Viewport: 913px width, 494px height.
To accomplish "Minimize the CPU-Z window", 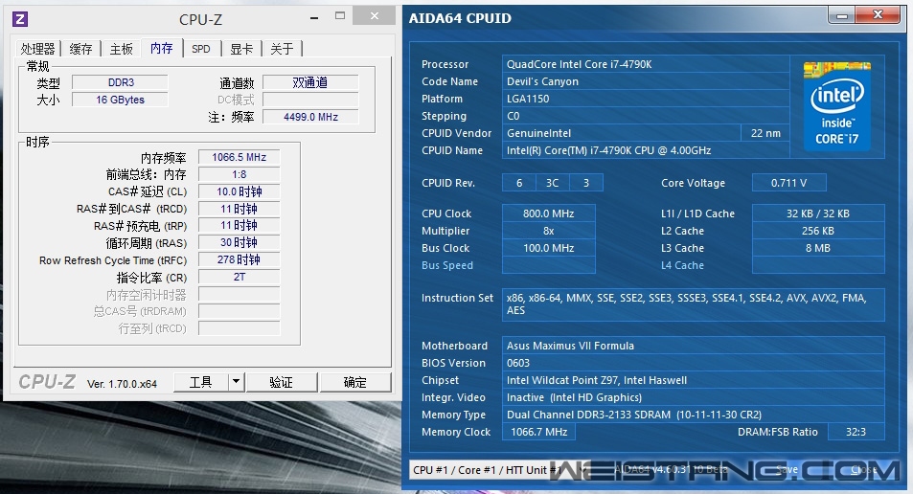I will [x=314, y=18].
